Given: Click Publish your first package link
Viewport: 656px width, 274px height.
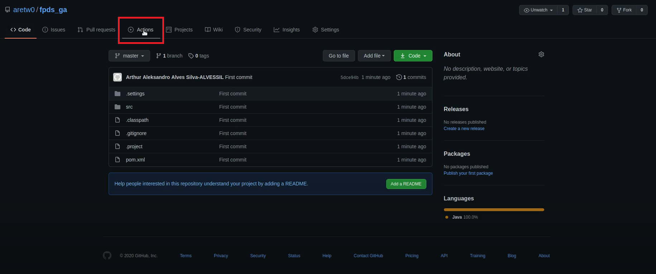Looking at the screenshot, I should (x=468, y=173).
